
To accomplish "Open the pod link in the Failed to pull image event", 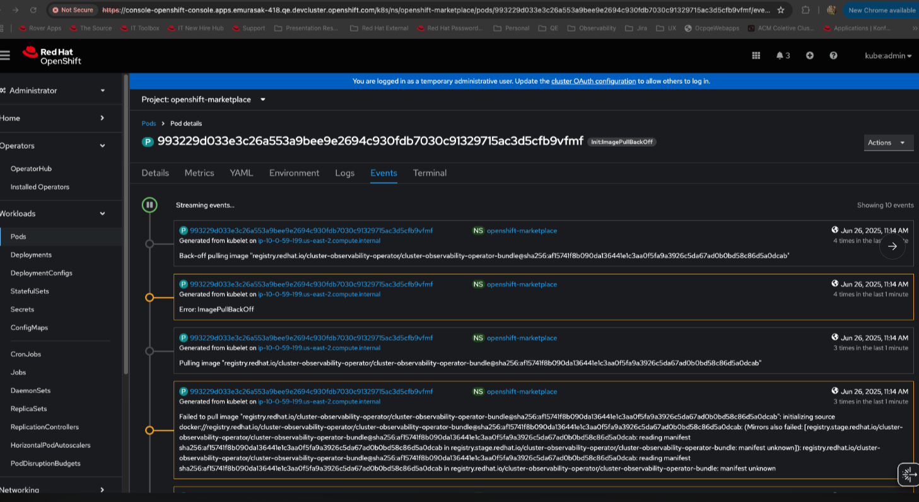I will point(312,391).
